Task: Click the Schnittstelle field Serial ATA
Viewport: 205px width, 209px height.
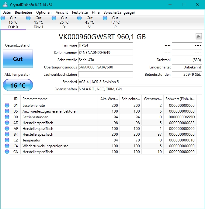Action: 105,60
